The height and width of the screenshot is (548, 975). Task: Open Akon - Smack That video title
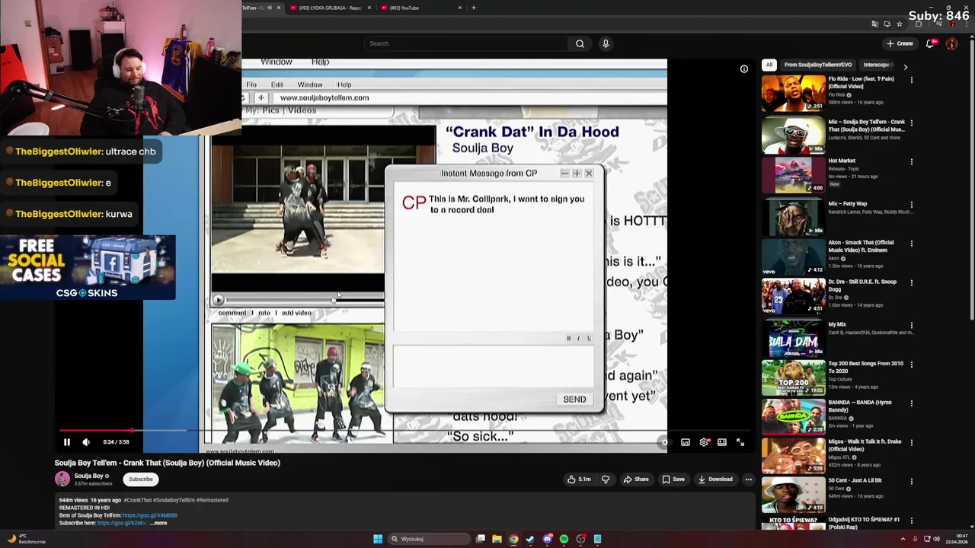coord(861,247)
